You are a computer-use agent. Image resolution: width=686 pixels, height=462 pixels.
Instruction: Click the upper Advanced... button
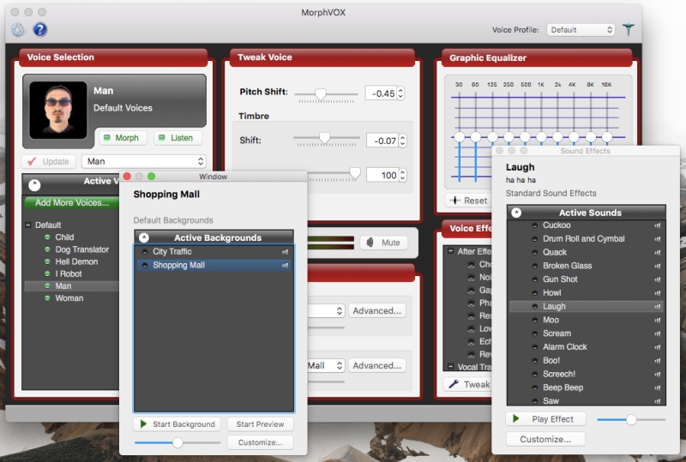[x=376, y=310]
